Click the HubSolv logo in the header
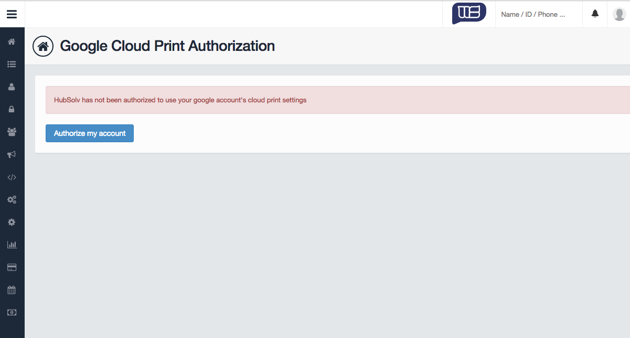This screenshot has height=338, width=630. coord(468,14)
